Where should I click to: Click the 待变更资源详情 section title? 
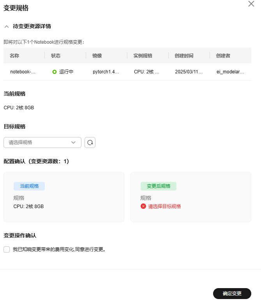pyautogui.click(x=32, y=26)
